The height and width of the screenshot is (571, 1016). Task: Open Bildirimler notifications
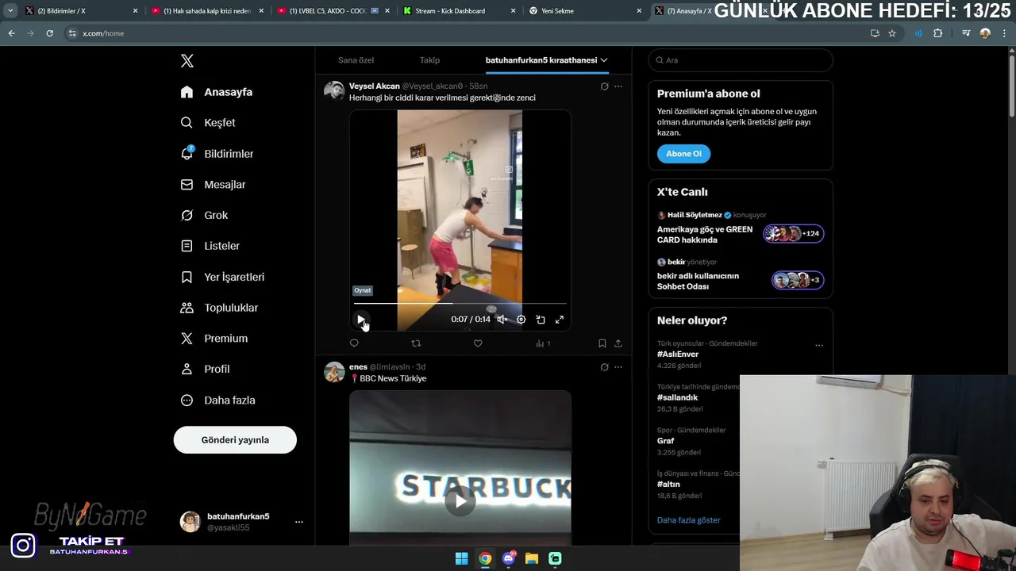(217, 154)
